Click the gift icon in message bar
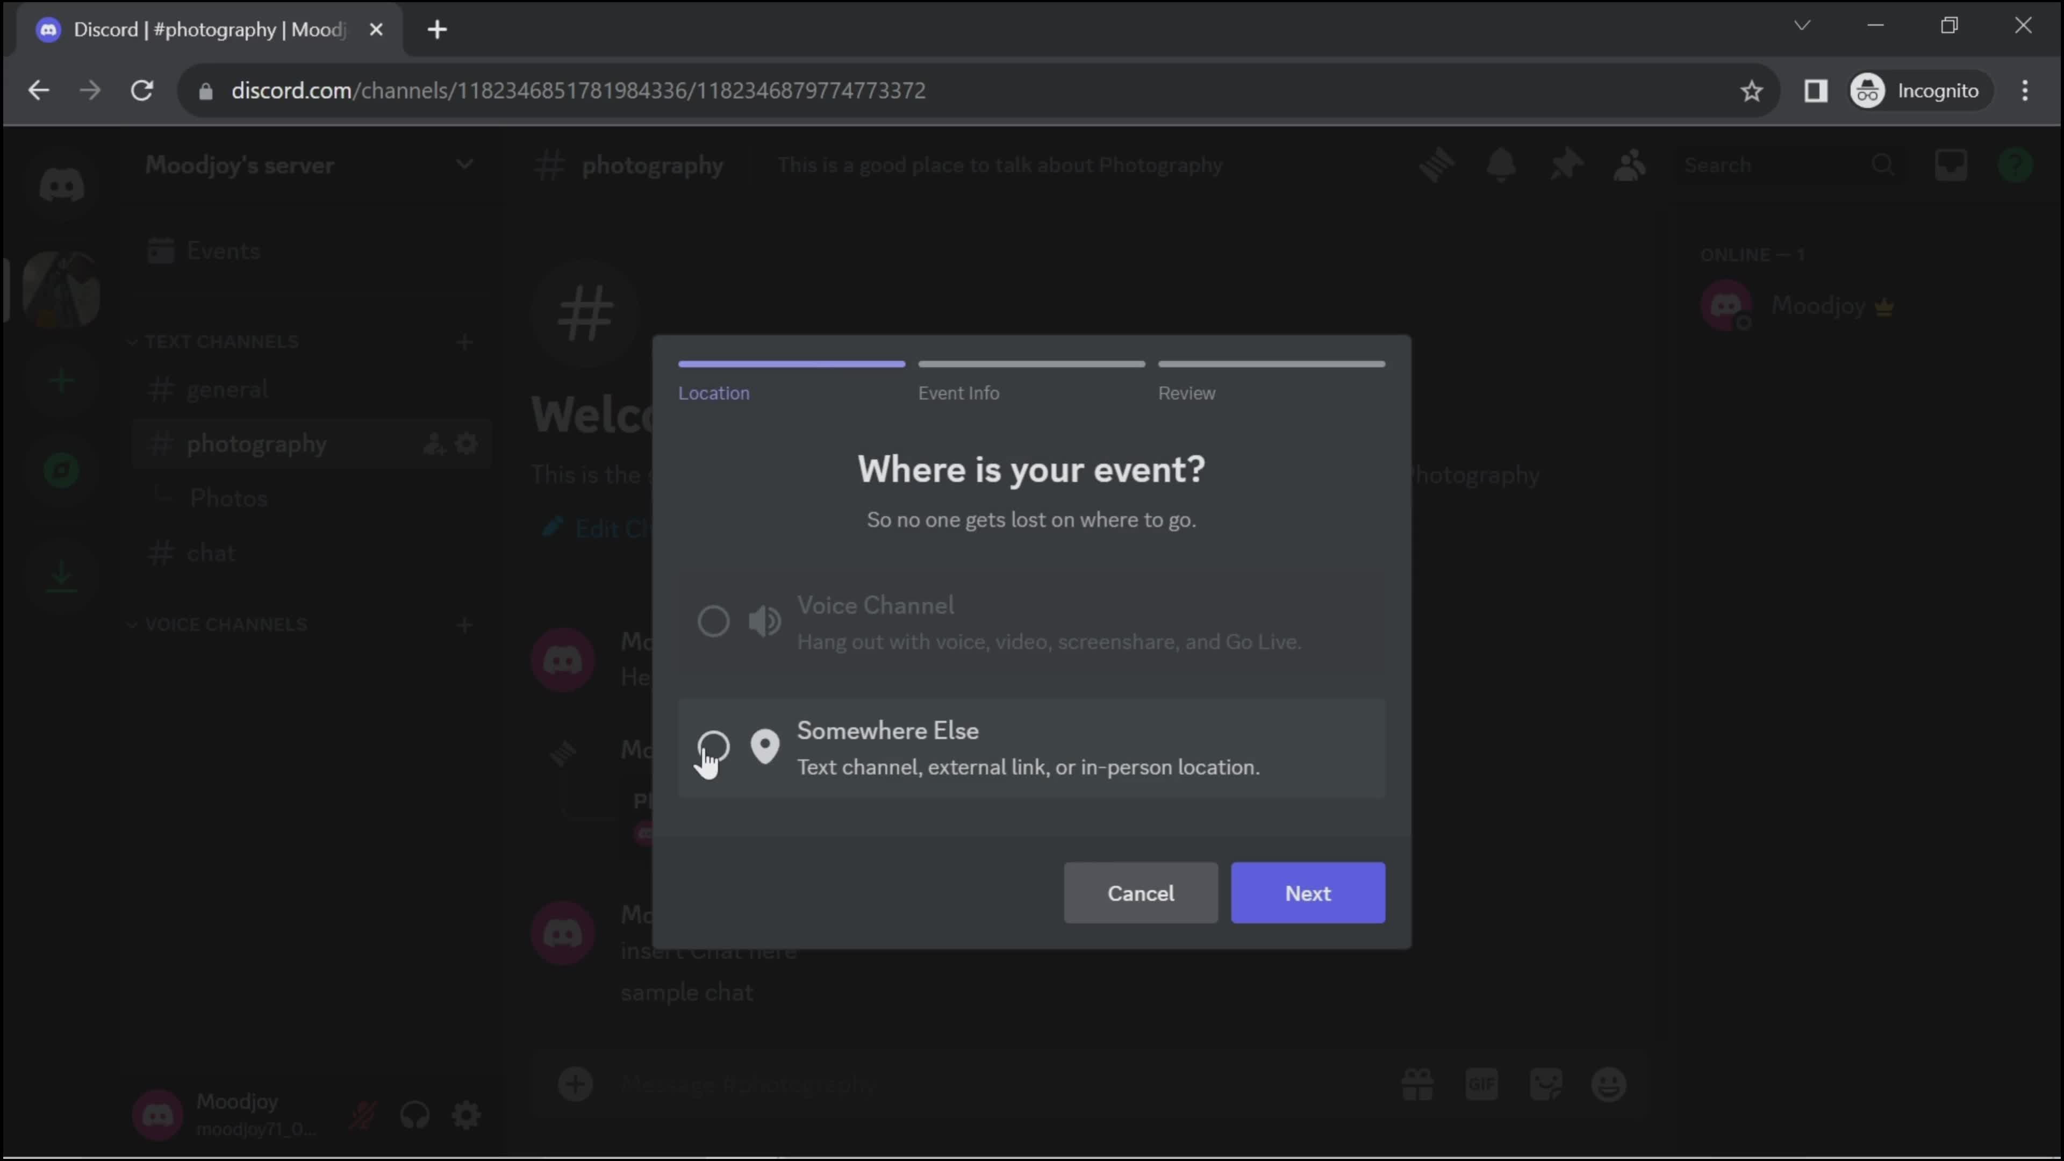This screenshot has height=1161, width=2064. click(x=1417, y=1085)
